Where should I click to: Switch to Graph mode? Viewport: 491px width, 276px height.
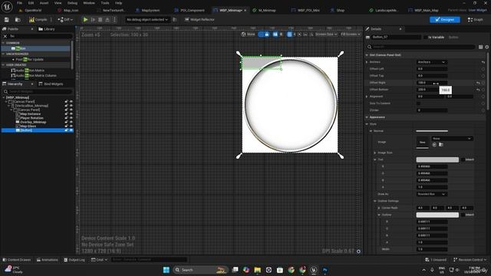point(476,19)
